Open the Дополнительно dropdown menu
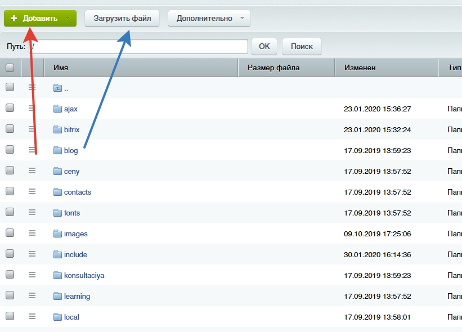 (x=209, y=18)
